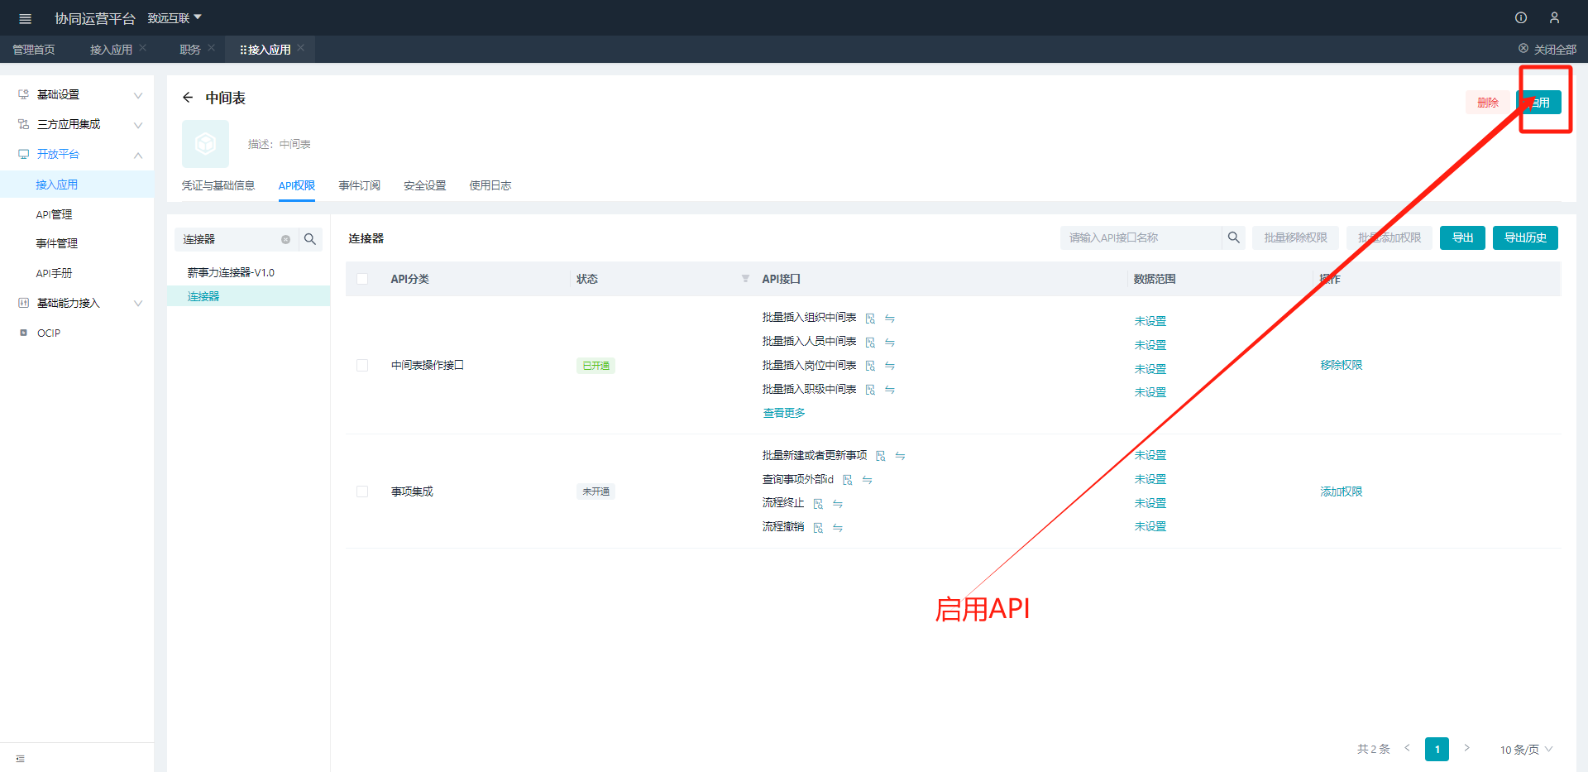The height and width of the screenshot is (772, 1588).
Task: Click the 中间表 application cube icon
Action: tap(205, 144)
